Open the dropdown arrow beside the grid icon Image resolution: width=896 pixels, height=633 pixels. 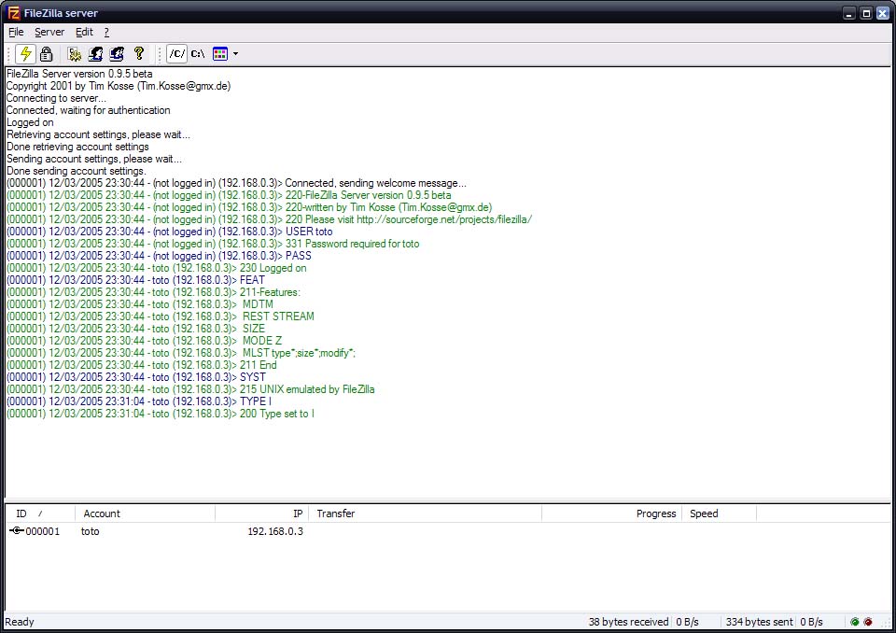[235, 54]
